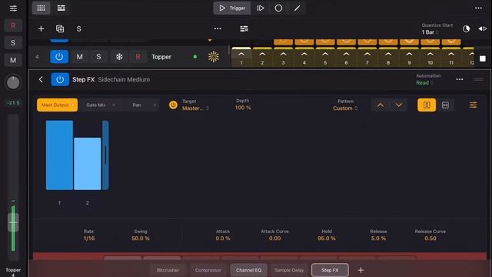Open the Sidechain Medium preset name
Viewport: 492px width, 277px height.
(124, 79)
